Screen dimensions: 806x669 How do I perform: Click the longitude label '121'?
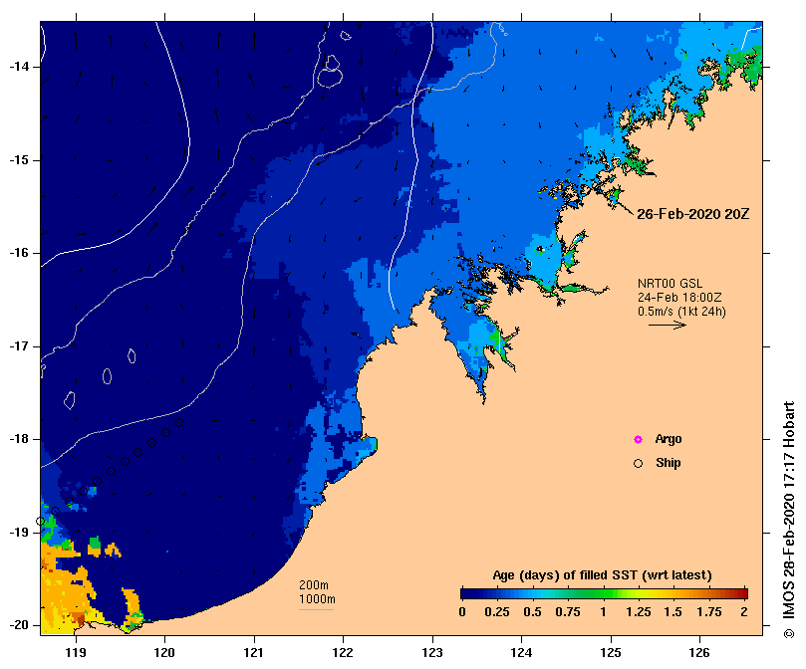(253, 652)
